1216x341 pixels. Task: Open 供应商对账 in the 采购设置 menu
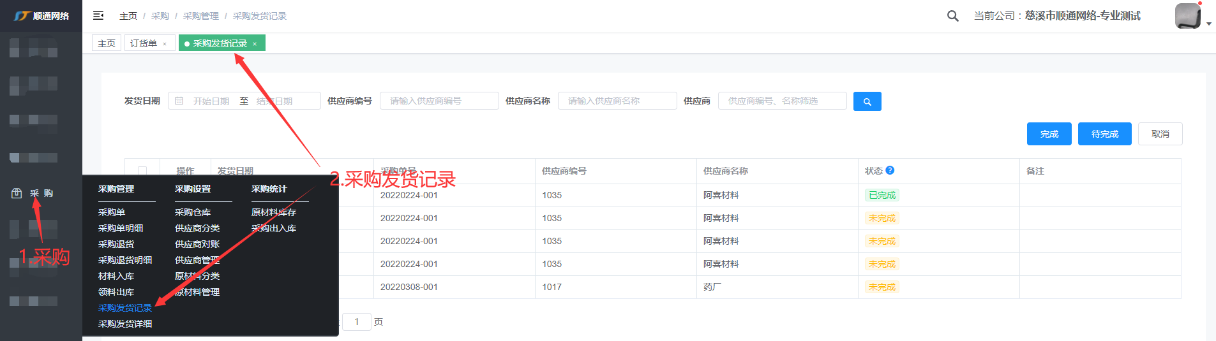197,244
